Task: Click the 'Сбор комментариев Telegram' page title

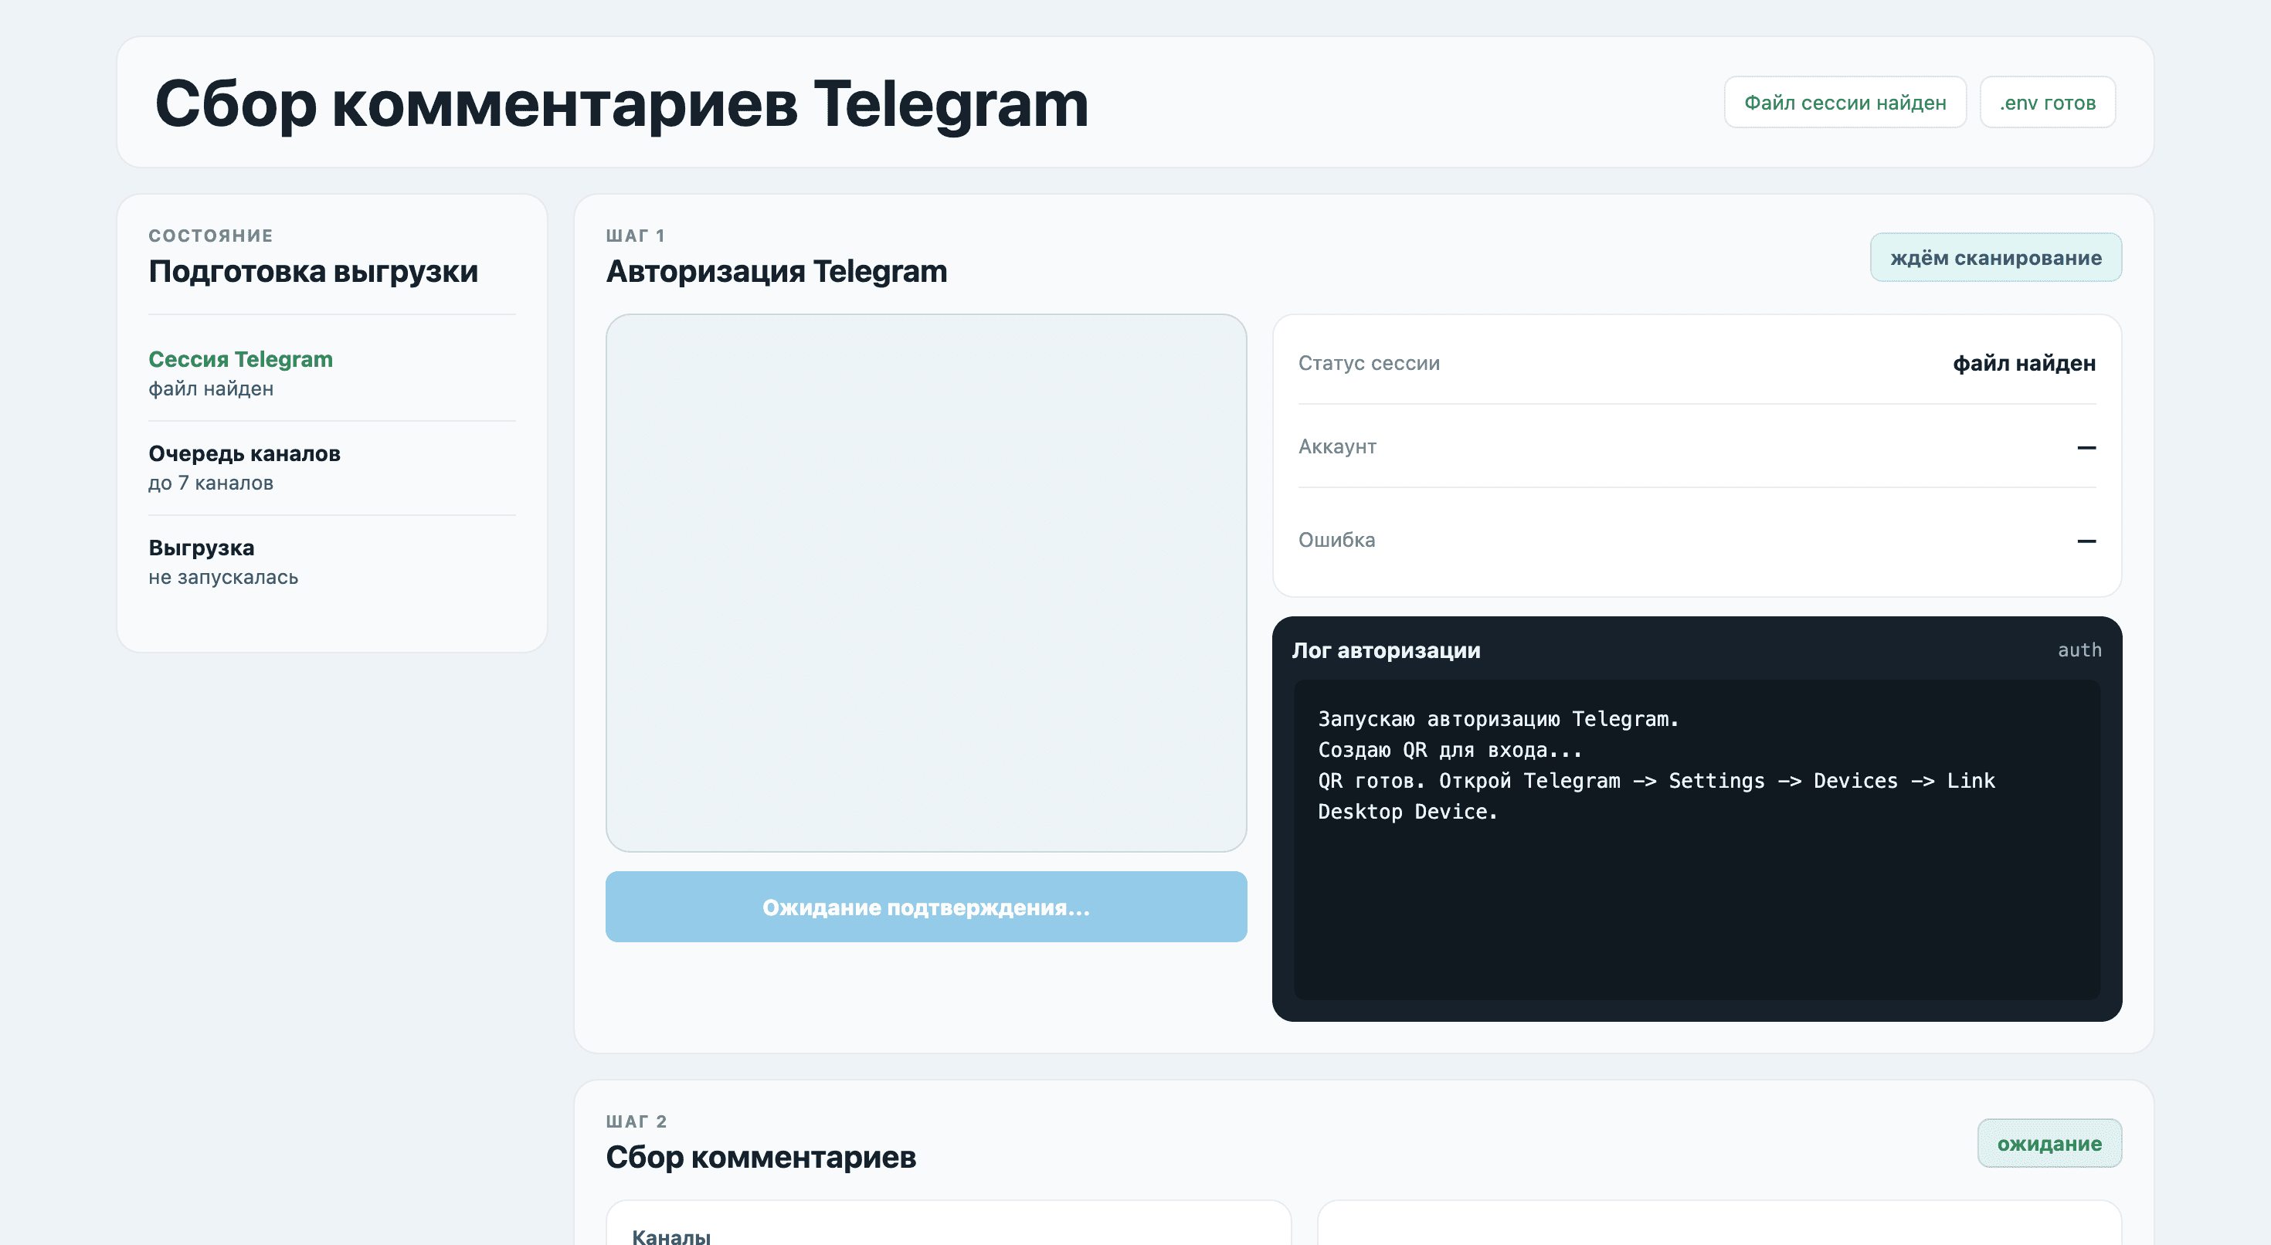Action: [622, 103]
